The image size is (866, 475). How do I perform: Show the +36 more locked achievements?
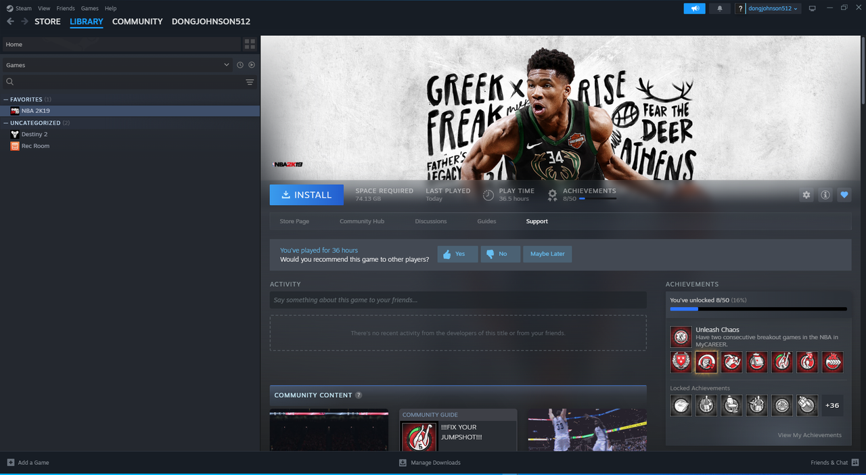[x=832, y=405]
